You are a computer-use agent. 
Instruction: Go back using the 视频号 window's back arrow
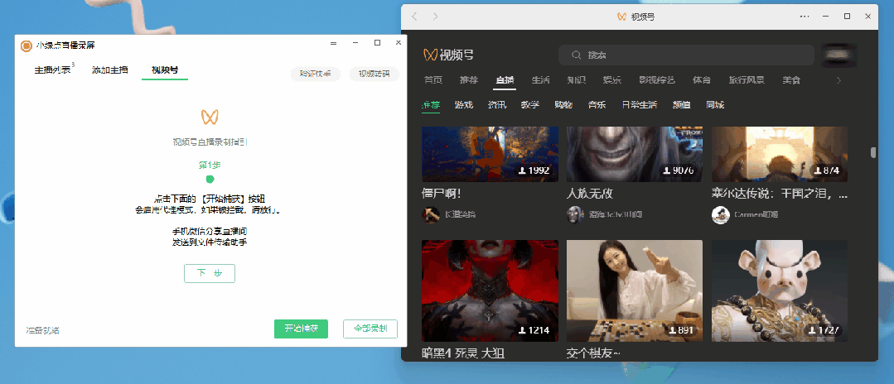tap(414, 17)
